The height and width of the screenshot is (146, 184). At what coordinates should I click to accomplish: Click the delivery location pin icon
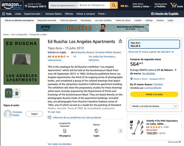pyautogui.click(x=26, y=6)
